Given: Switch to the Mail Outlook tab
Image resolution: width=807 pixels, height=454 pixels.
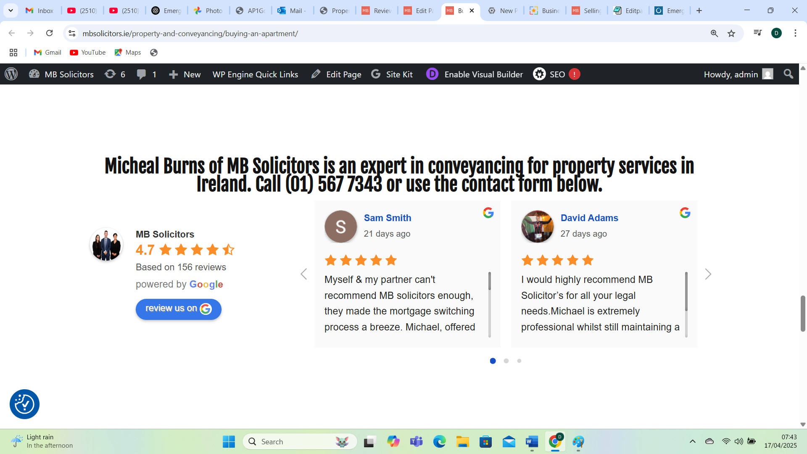Looking at the screenshot, I should [x=293, y=11].
